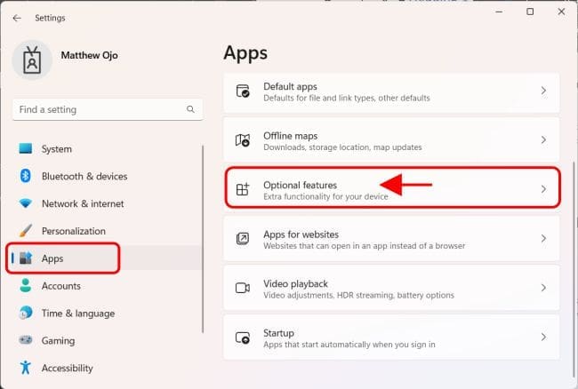
Task: Click the Gaming controller icon
Action: click(x=26, y=340)
